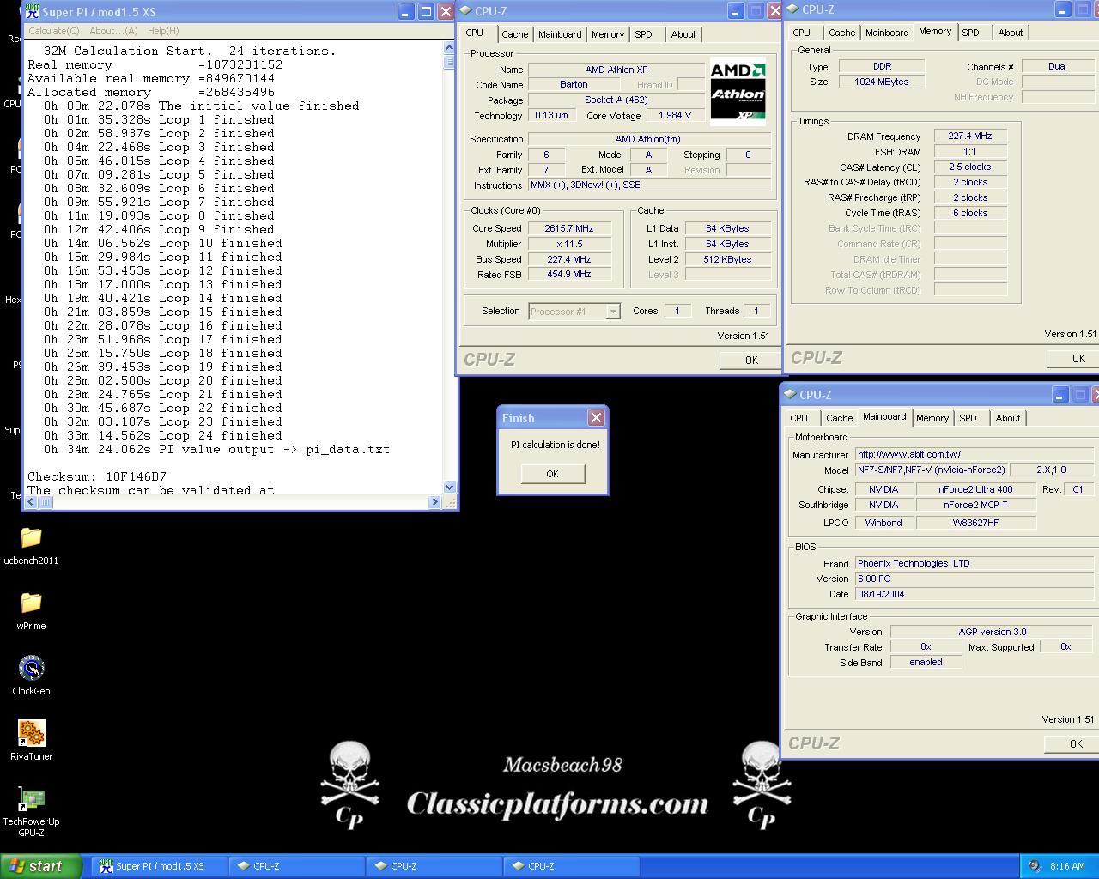Click OK in CPU-Z Memory window
1099x879 pixels.
[x=1078, y=358]
